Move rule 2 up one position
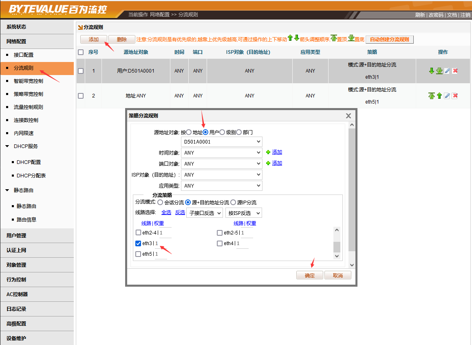 439,96
